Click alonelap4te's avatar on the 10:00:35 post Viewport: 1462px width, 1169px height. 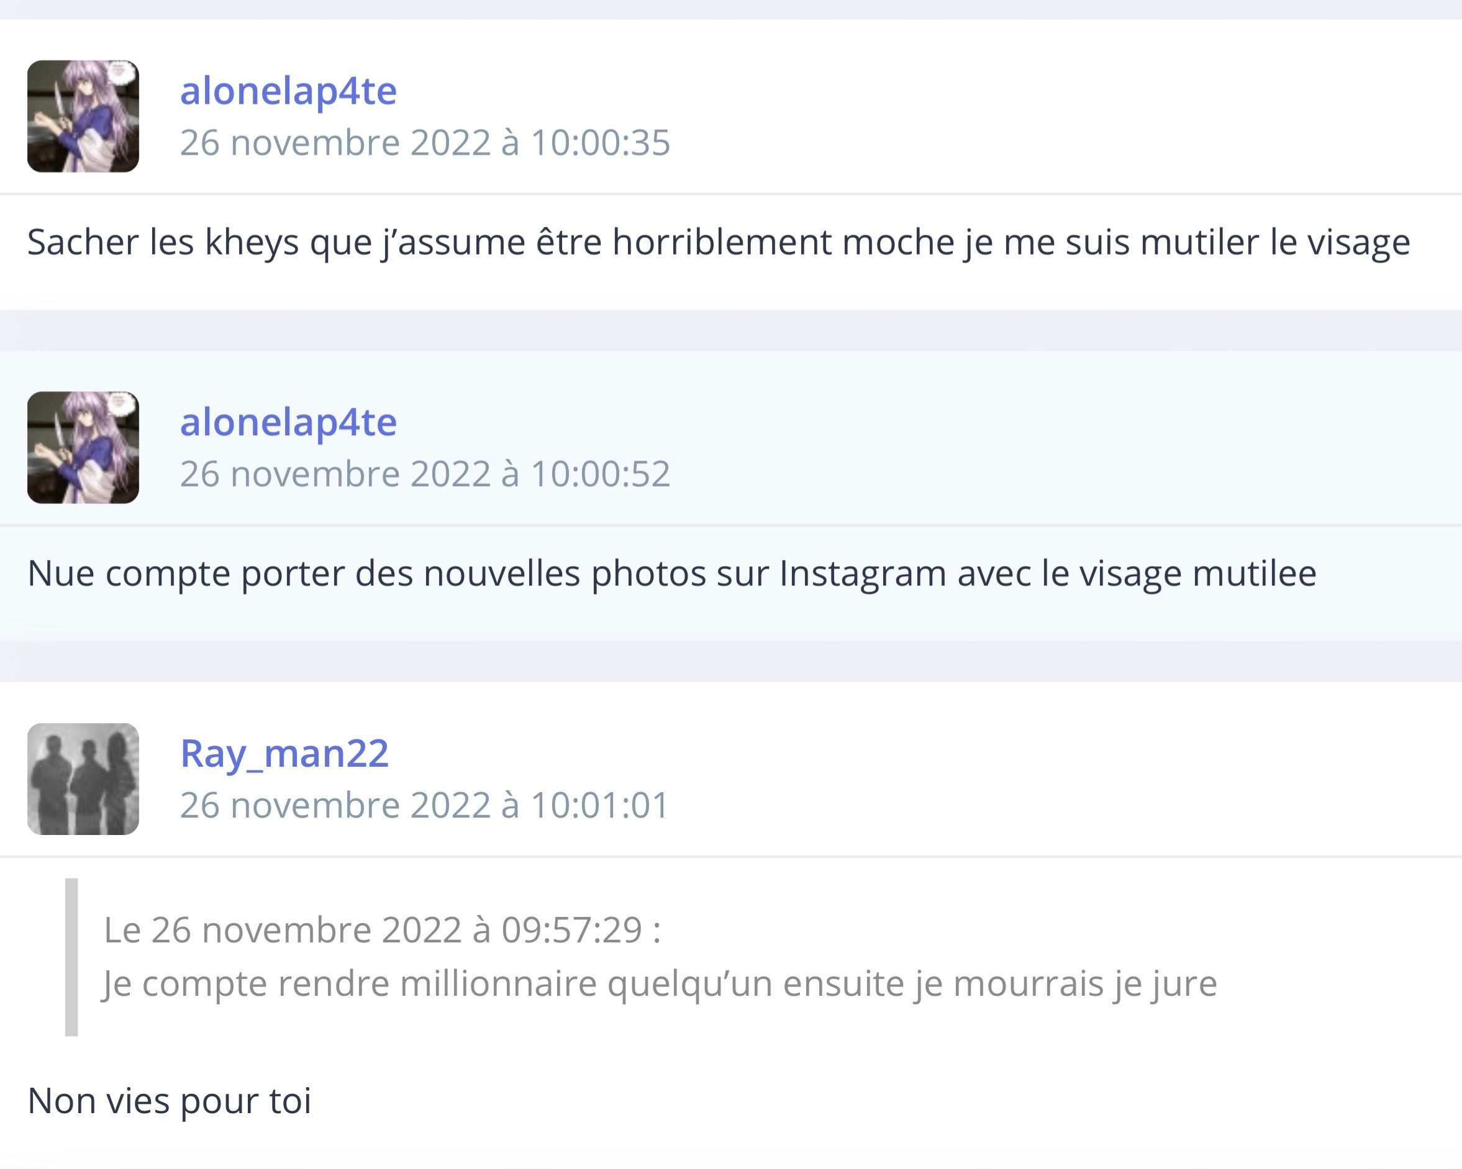point(83,116)
